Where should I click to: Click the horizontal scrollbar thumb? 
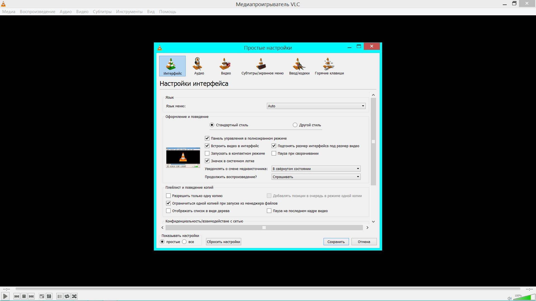[x=264, y=228]
